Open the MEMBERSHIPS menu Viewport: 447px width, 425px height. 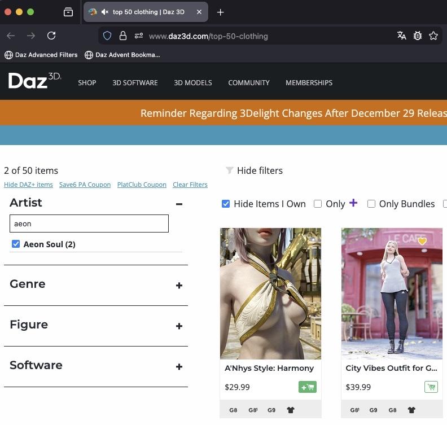pyautogui.click(x=309, y=82)
